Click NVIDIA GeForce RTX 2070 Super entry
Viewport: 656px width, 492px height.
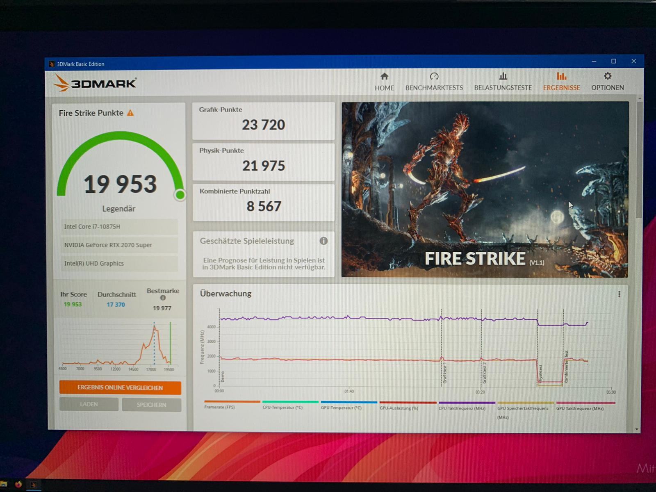(119, 245)
